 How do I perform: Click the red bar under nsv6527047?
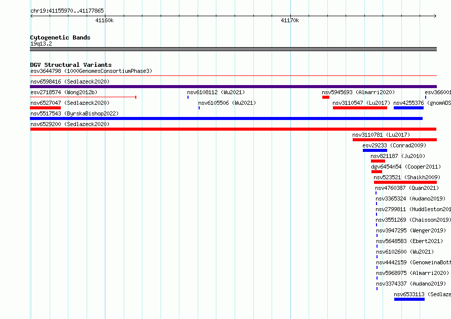tap(46, 108)
